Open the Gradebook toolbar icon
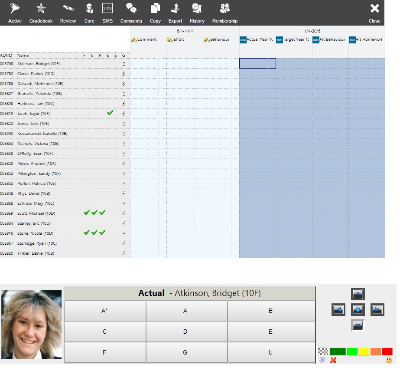400x368 pixels. 41,13
